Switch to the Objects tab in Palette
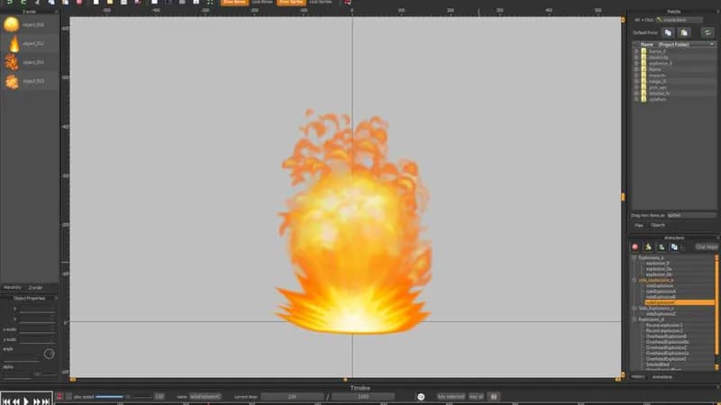The width and height of the screenshot is (721, 405). point(658,225)
